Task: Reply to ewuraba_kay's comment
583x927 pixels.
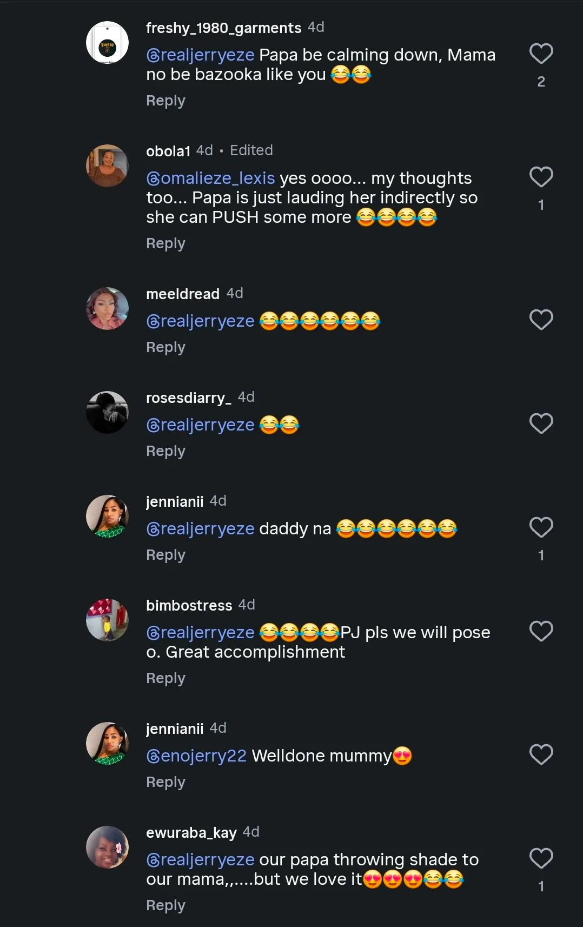Action: click(x=165, y=905)
